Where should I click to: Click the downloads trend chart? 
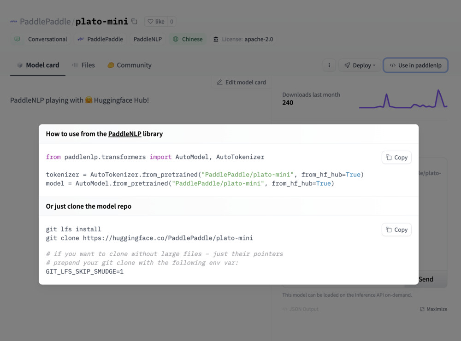[x=403, y=100]
